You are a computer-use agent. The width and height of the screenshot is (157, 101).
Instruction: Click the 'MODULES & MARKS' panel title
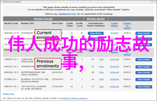click(12, 2)
